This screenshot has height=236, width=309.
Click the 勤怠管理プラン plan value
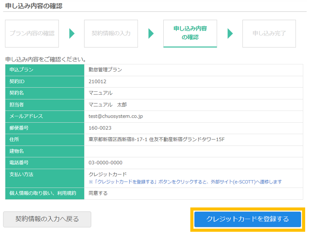click(x=105, y=70)
